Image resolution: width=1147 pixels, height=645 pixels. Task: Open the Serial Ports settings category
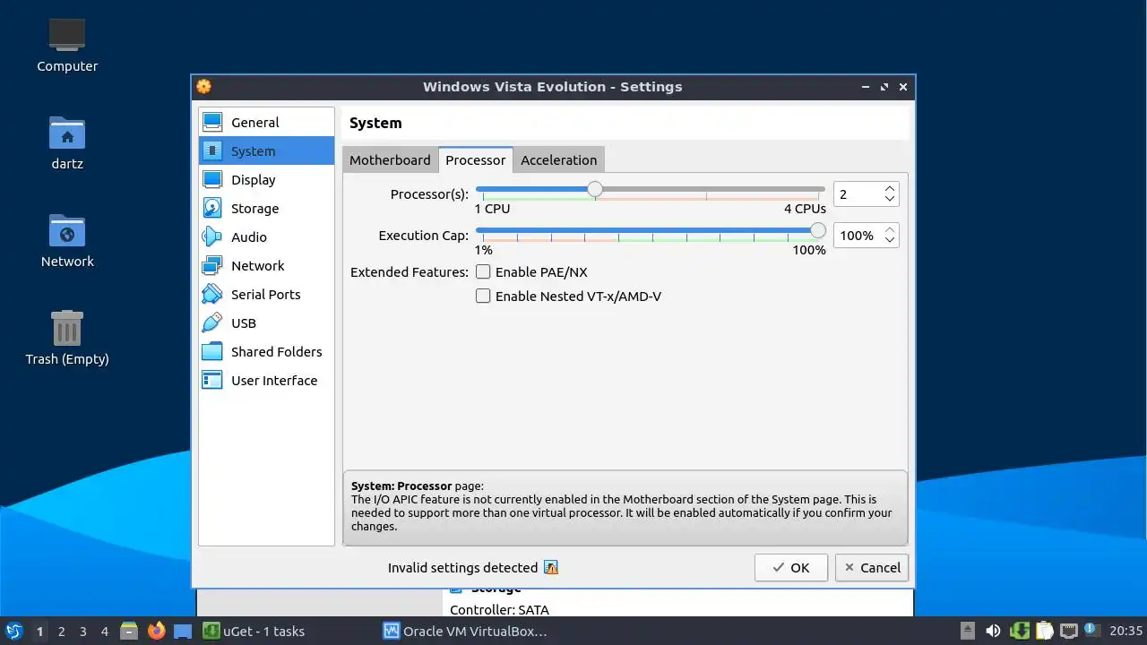coord(266,295)
